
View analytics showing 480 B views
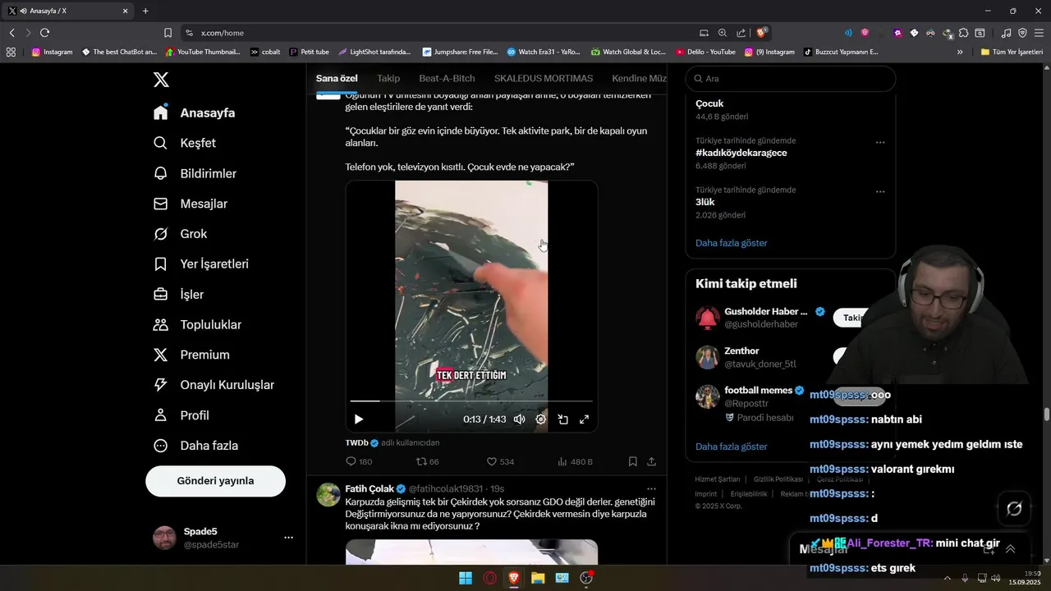coord(575,461)
